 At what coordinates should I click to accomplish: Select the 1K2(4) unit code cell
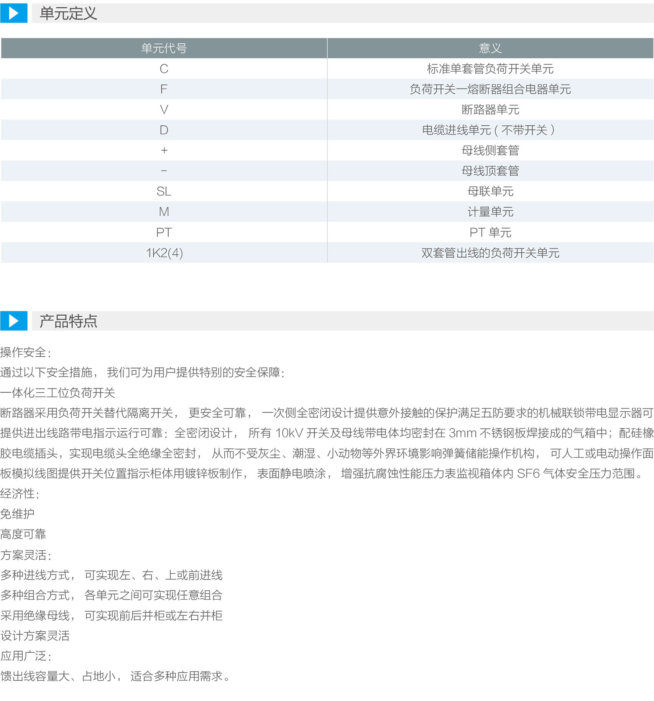coord(164,253)
